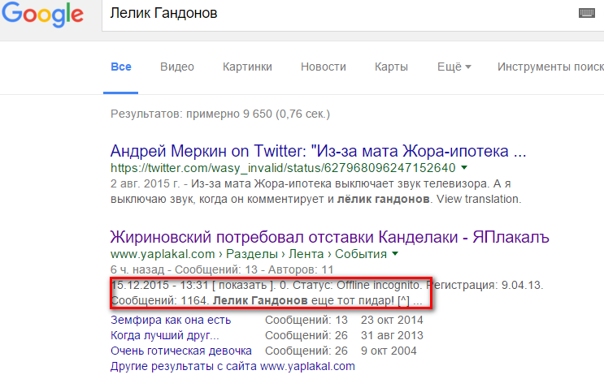Open the on-screen keyboard icon
This screenshot has height=379, width=604.
(587, 13)
